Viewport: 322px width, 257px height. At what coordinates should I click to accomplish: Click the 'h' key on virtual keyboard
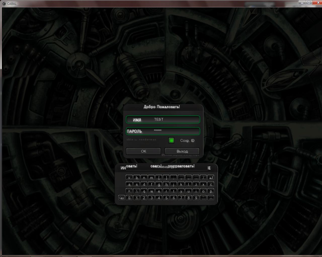[166, 184]
